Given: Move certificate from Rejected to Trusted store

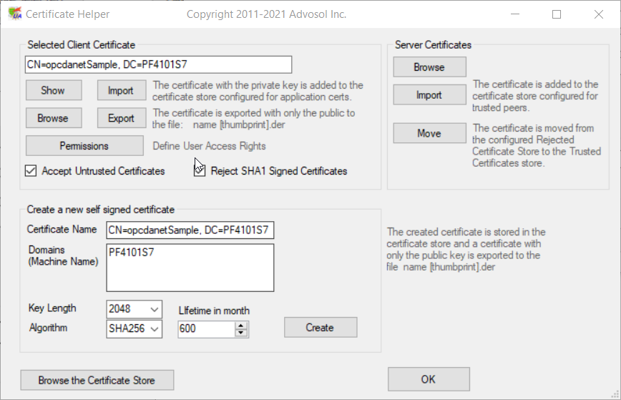Looking at the screenshot, I should coord(430,133).
